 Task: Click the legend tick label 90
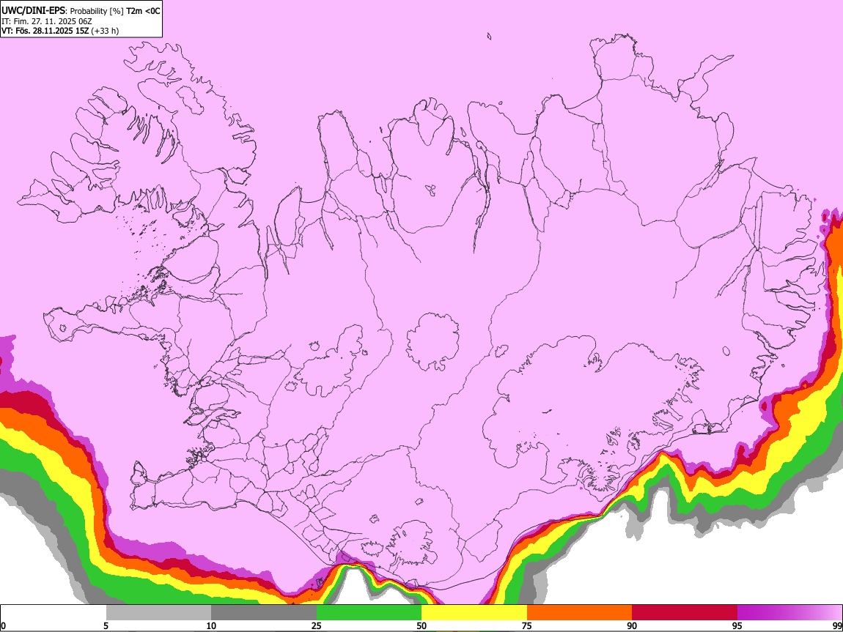[x=632, y=625]
